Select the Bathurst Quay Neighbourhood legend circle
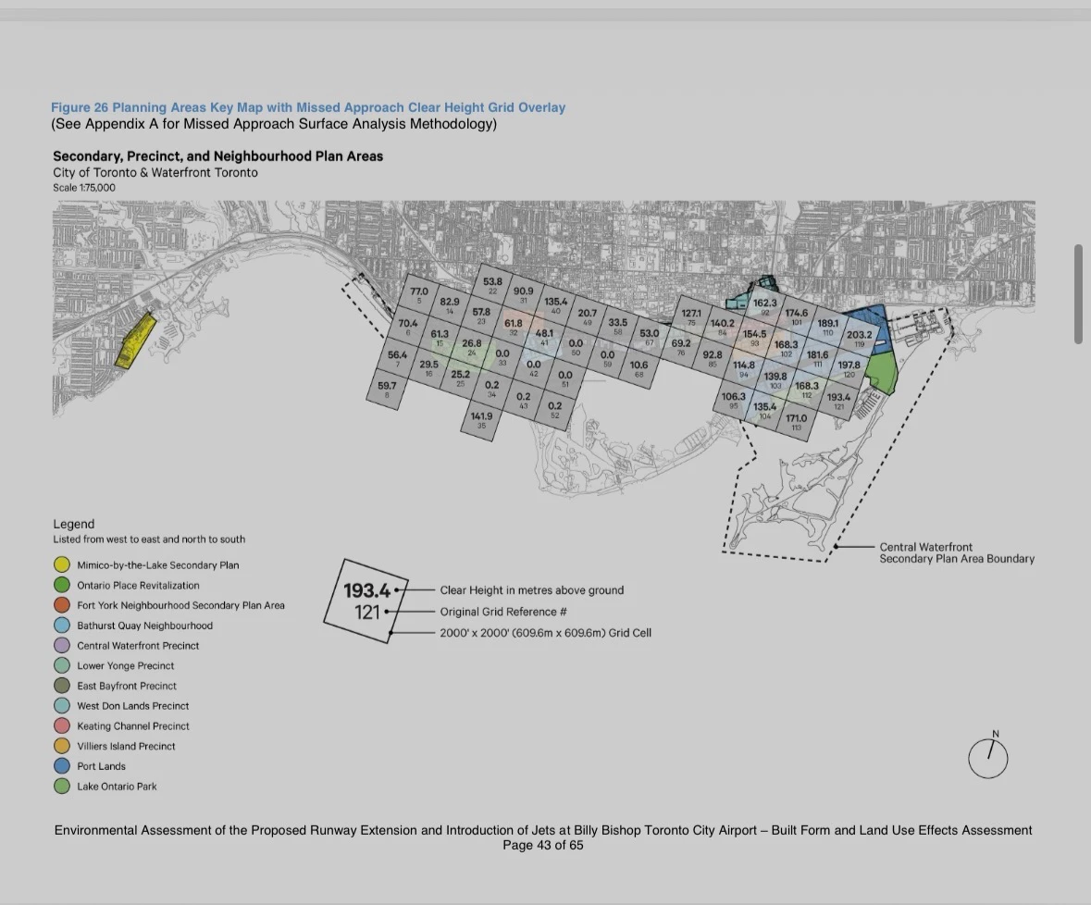Image resolution: width=1091 pixels, height=905 pixels. [x=62, y=626]
